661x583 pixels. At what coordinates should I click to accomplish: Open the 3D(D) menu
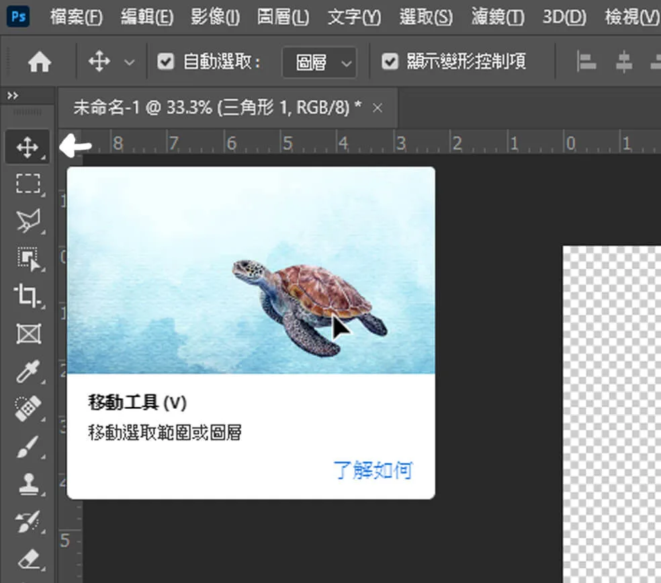pyautogui.click(x=564, y=17)
